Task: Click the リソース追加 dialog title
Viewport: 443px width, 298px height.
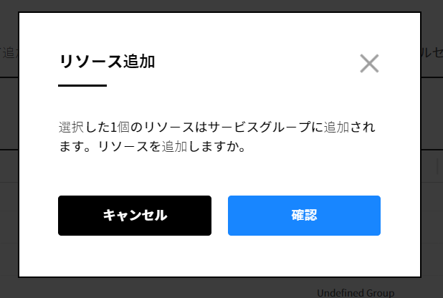Action: click(x=107, y=62)
